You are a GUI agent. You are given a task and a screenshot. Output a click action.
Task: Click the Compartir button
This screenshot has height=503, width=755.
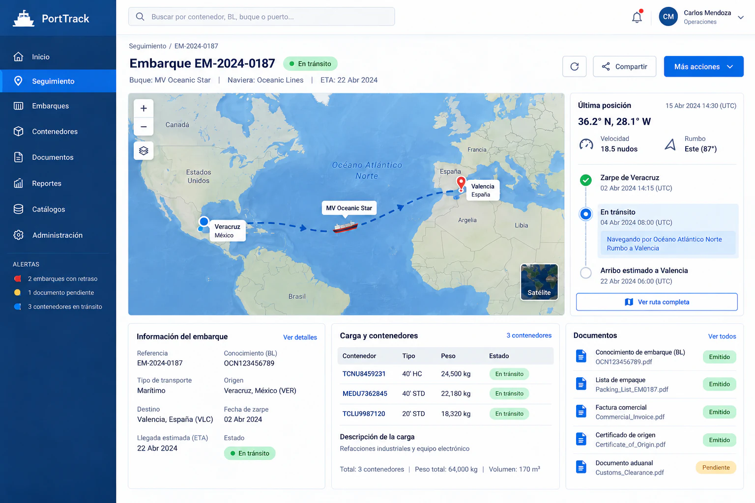click(625, 66)
